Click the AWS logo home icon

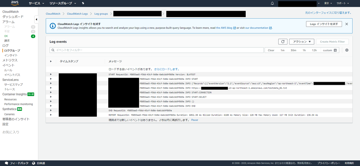(x=15, y=3)
